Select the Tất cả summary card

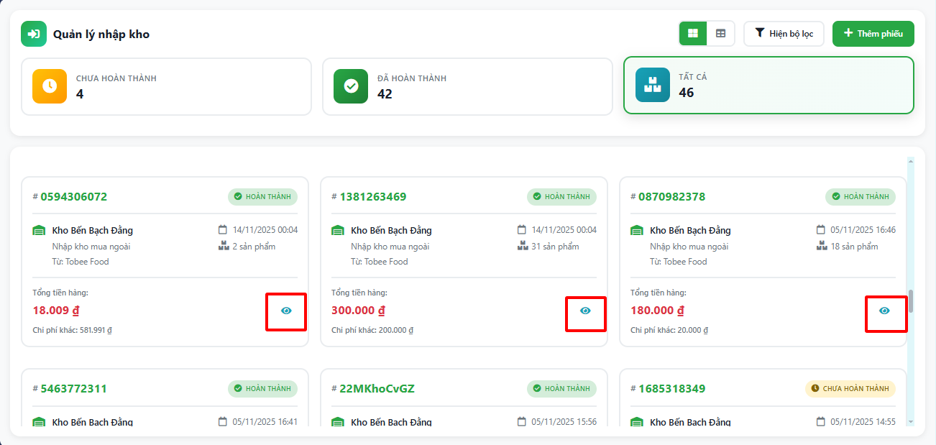pos(768,86)
